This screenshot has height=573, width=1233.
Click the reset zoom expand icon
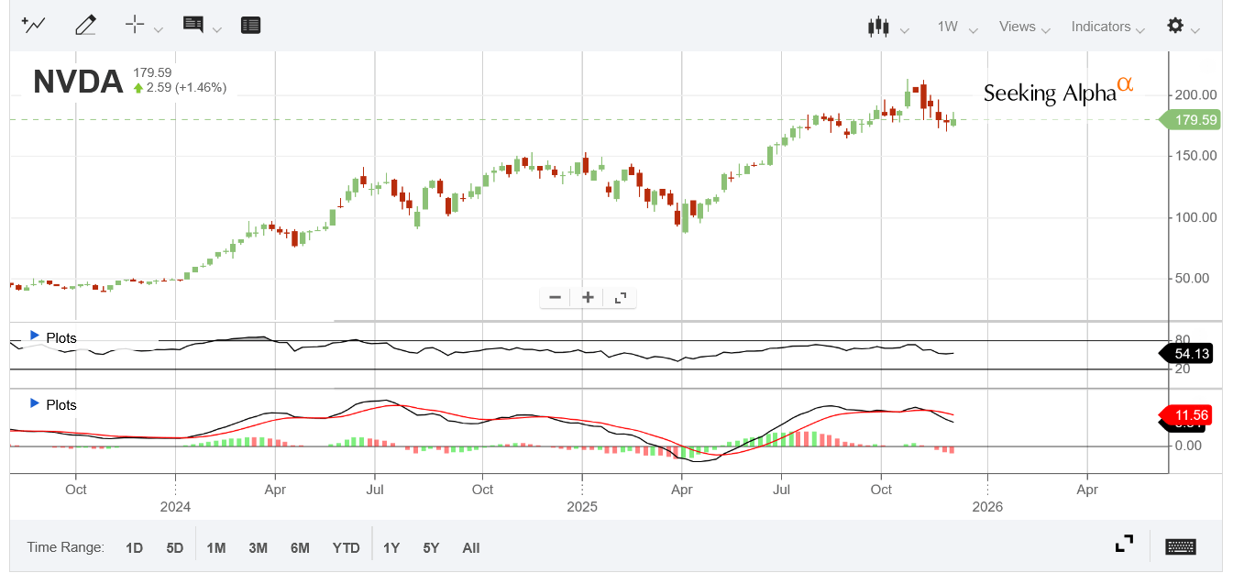[621, 297]
